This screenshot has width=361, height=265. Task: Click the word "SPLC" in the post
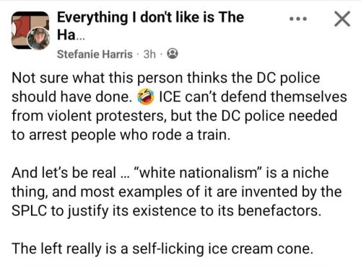[29, 210]
